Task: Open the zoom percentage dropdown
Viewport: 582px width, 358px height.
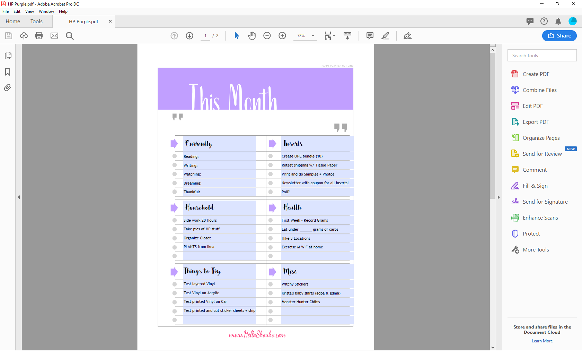Action: click(x=313, y=36)
